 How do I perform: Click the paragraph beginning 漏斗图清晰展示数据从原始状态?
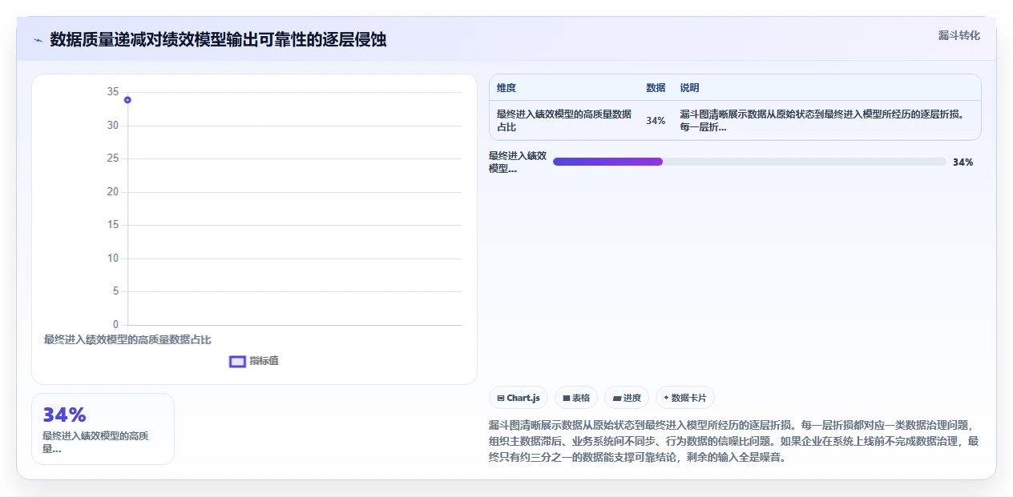pyautogui.click(x=734, y=441)
